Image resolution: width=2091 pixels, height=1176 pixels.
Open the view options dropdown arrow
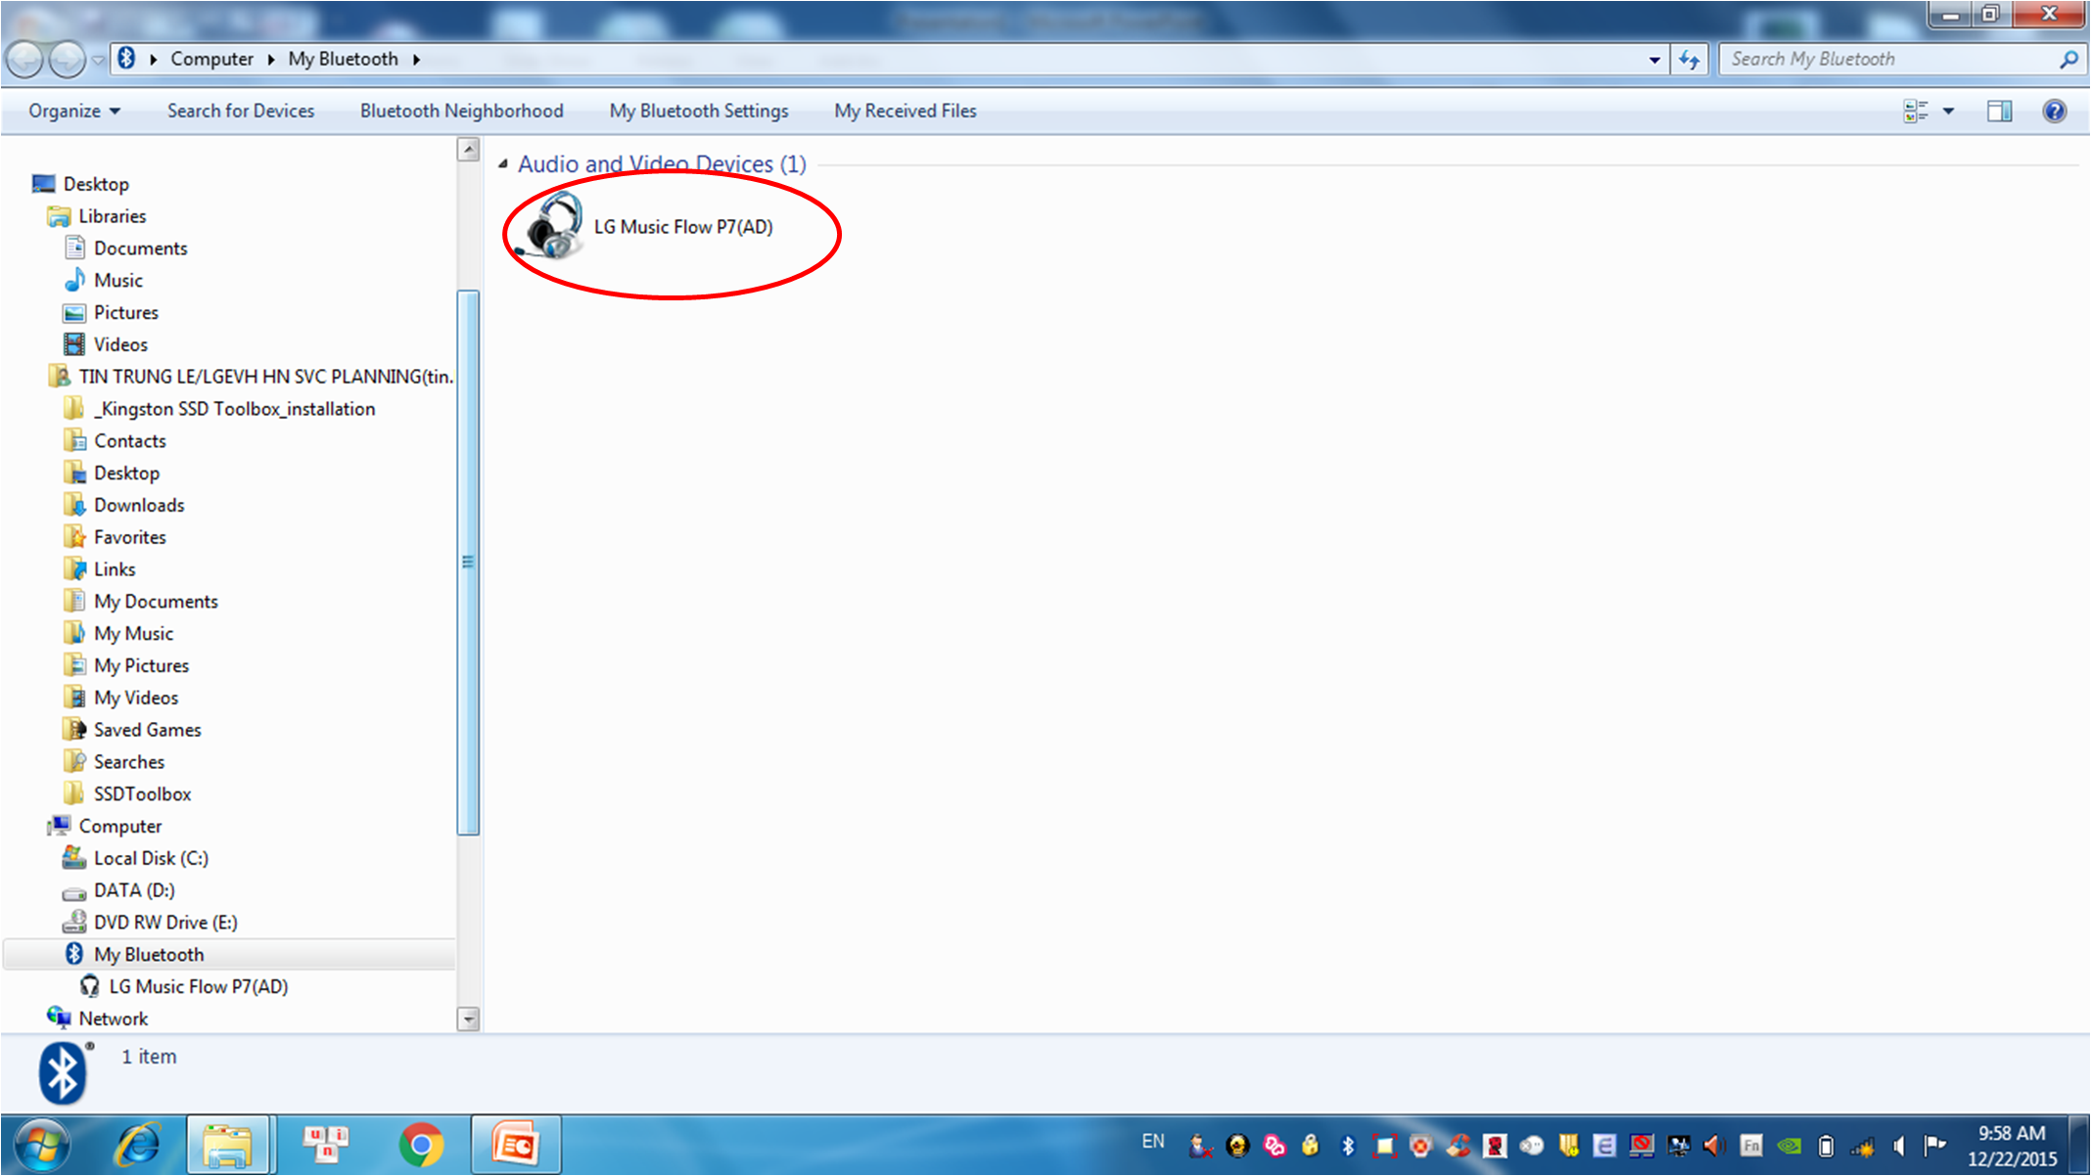(x=1948, y=111)
